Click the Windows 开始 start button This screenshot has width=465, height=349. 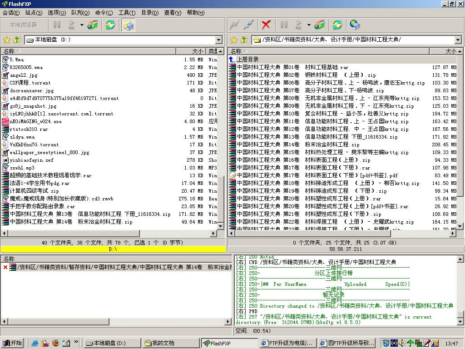12,343
